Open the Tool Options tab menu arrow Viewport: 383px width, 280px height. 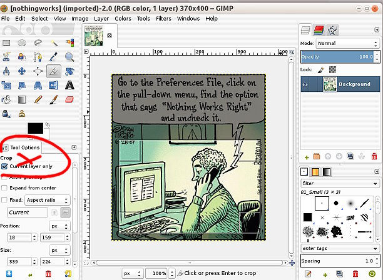(x=74, y=147)
